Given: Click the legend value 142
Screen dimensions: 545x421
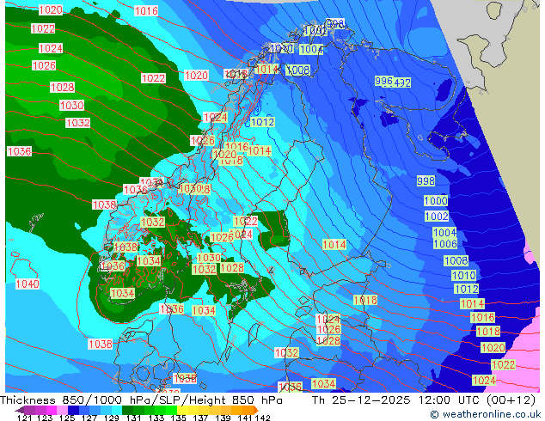Looking at the screenshot, I should [263, 418].
